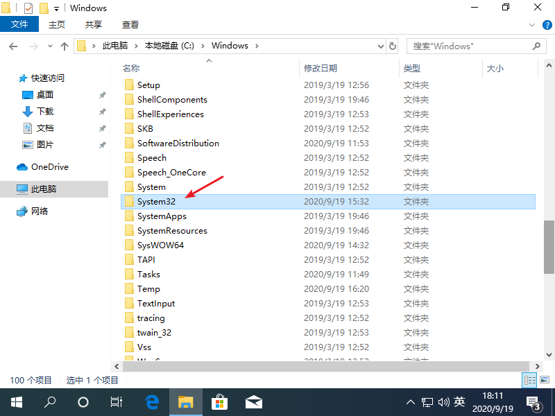Launch Microsoft Edge from the taskbar
Viewport: 555px width, 416px height.
pos(152,402)
